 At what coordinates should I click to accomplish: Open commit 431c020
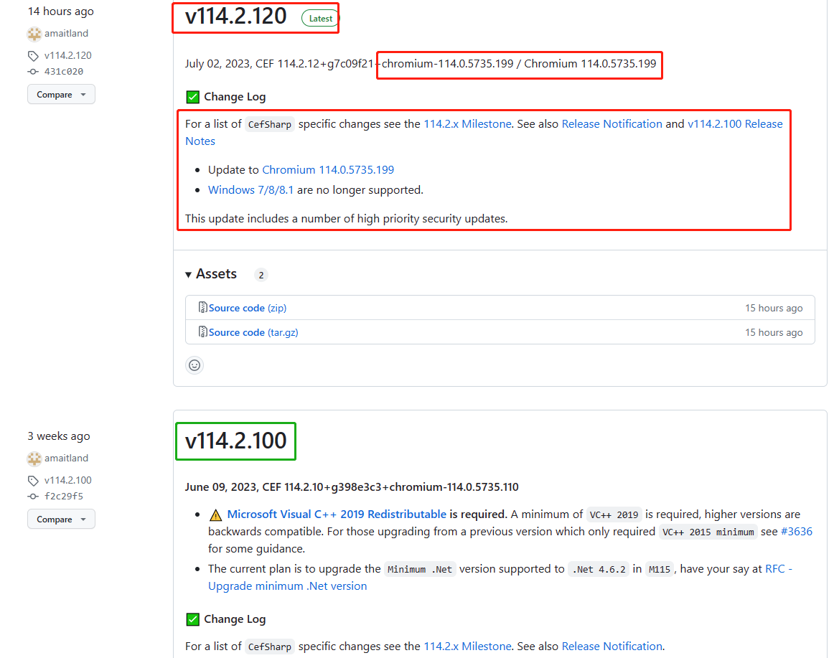[64, 71]
